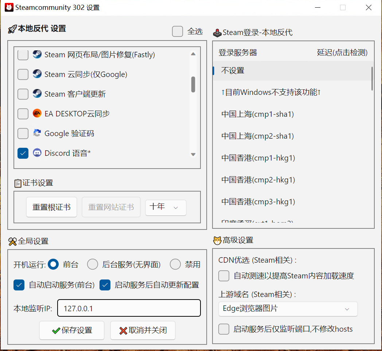Click the rocket icon next to 本地反代 设置
Screen dimensions: 382x351
12,29
